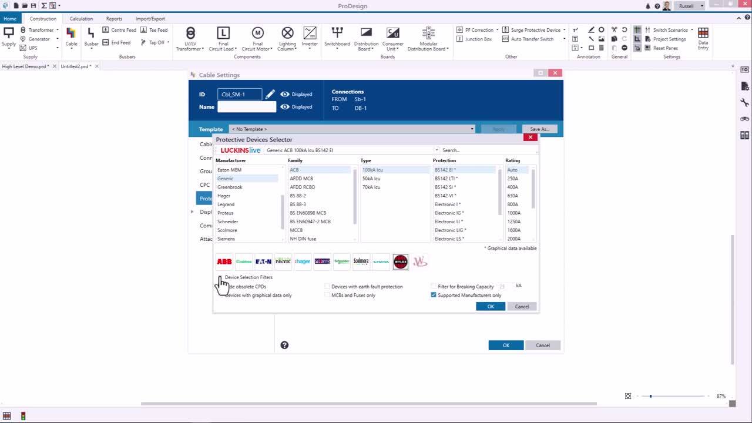Check MCBs and Fuses only filter

tap(327, 295)
